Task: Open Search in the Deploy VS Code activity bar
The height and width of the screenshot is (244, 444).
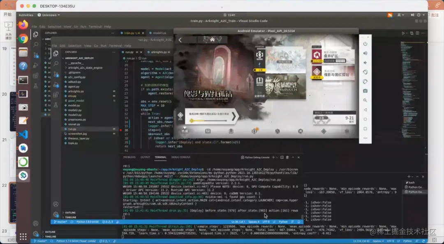Action: point(56,63)
